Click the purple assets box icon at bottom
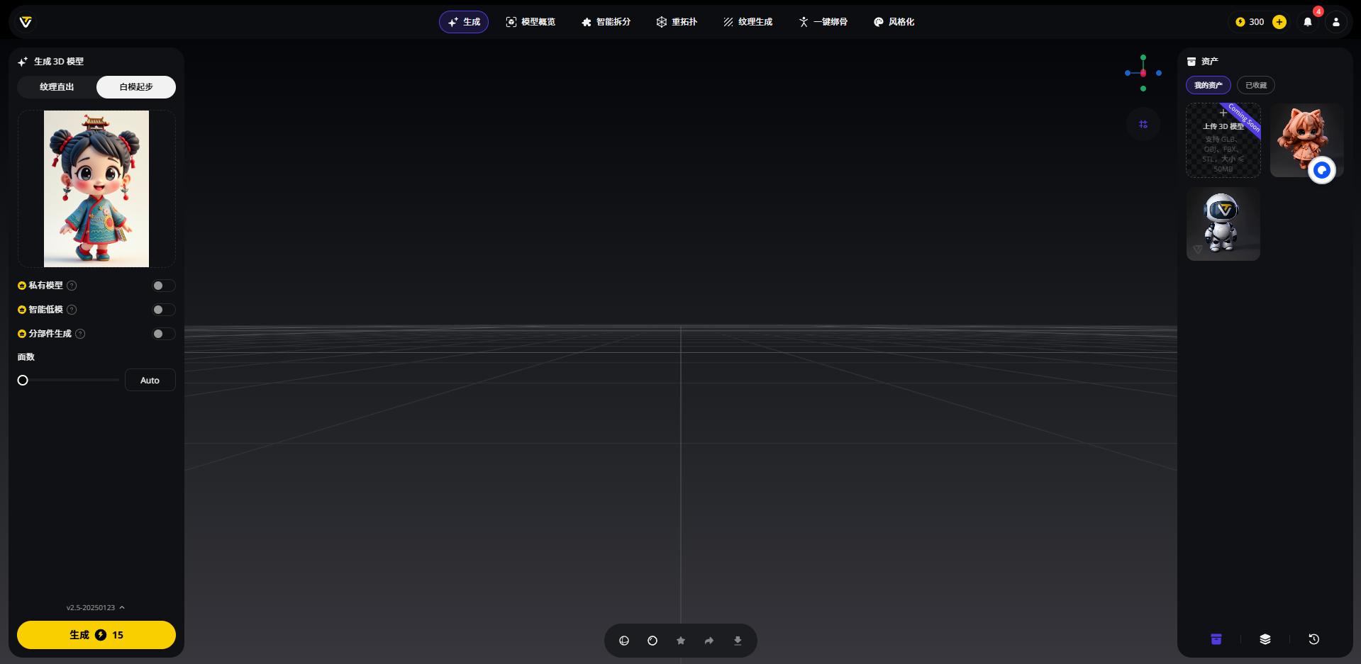 click(x=1216, y=639)
